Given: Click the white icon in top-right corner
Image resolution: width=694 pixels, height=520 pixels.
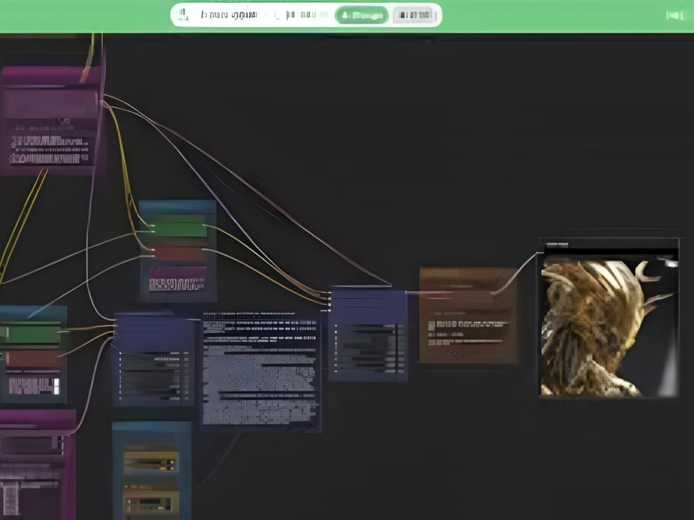Looking at the screenshot, I should [x=675, y=15].
